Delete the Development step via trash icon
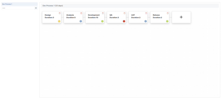222x99 pixels. point(103,13)
